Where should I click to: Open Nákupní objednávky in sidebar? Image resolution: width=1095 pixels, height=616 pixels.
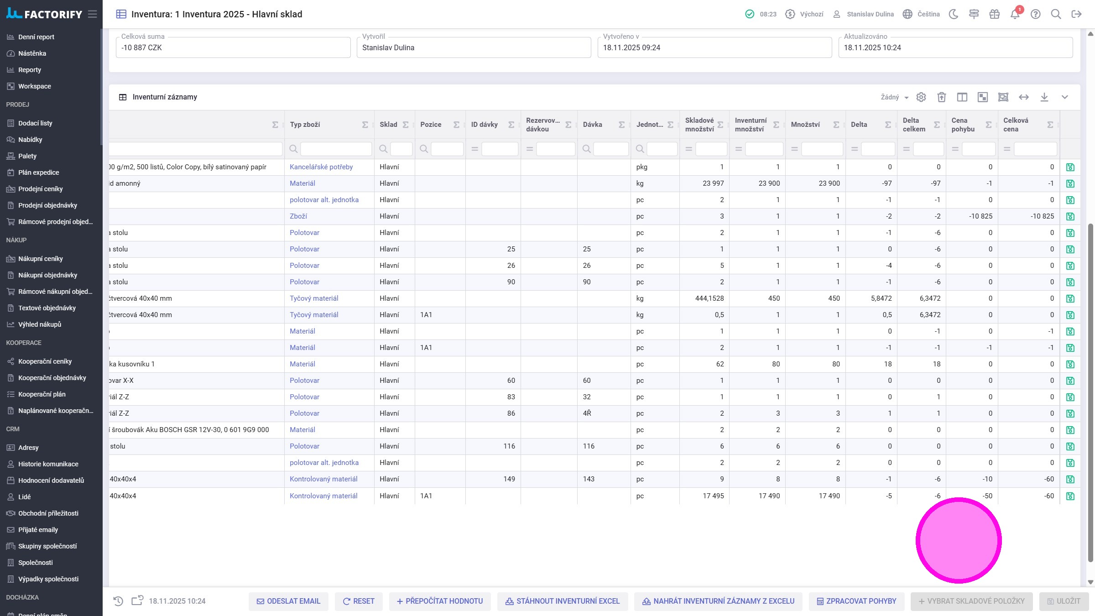pos(47,275)
